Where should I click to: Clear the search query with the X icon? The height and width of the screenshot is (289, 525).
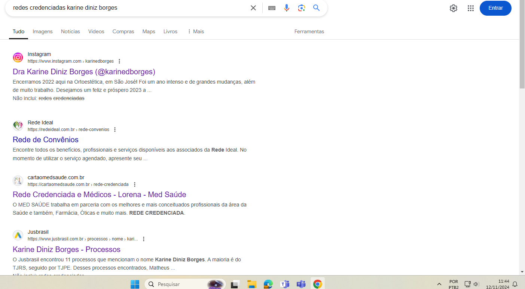(253, 8)
